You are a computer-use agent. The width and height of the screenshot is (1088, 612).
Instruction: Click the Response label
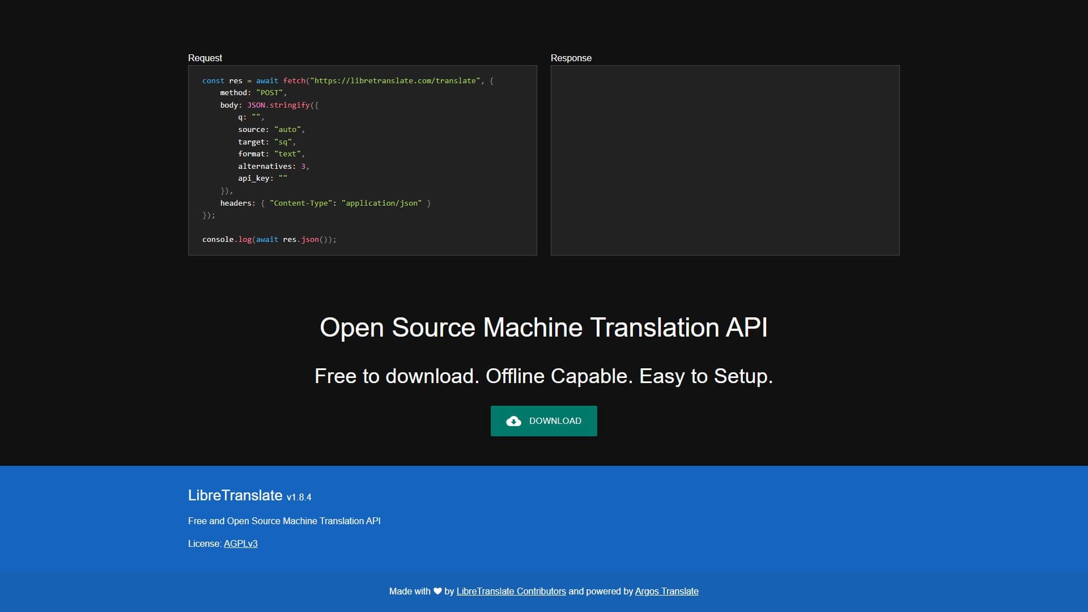[571, 58]
